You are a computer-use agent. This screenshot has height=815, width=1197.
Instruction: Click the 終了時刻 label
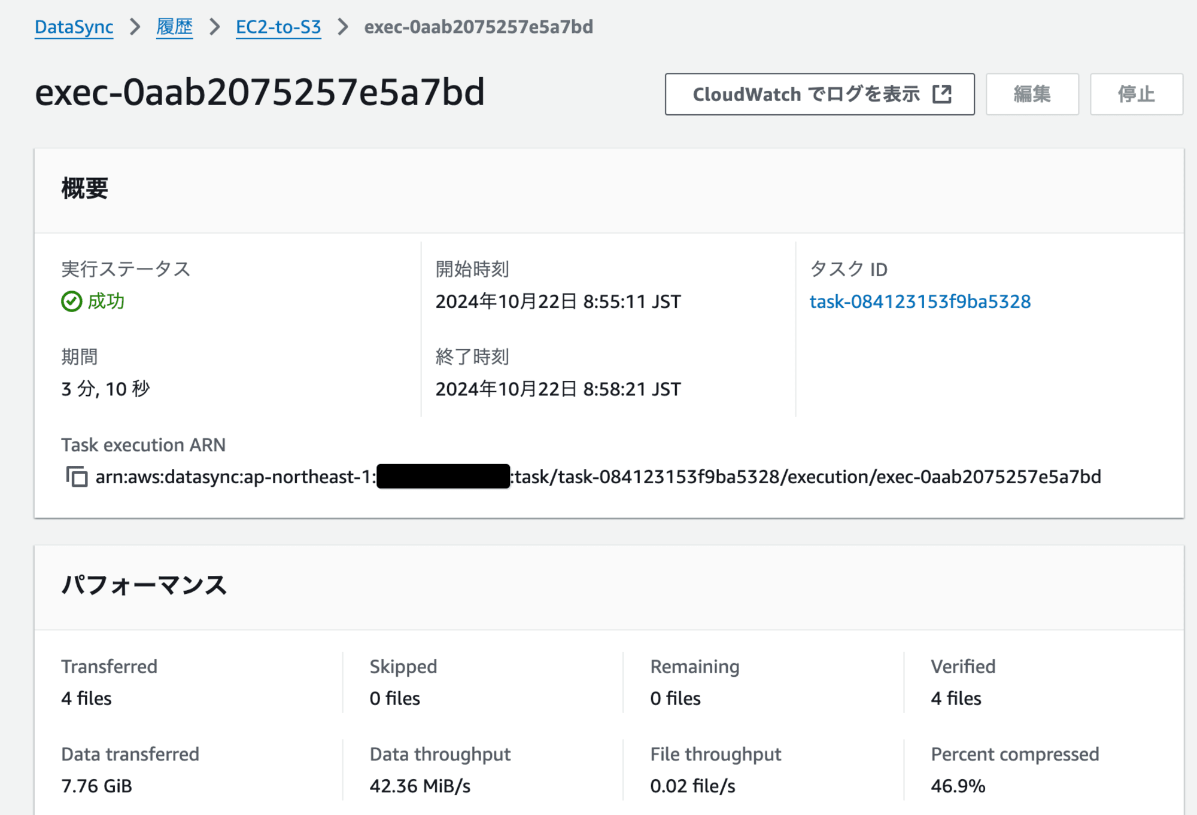pos(472,357)
